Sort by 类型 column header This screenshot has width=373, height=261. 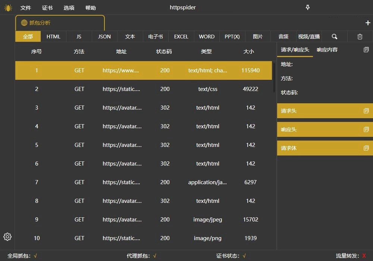pyautogui.click(x=206, y=51)
